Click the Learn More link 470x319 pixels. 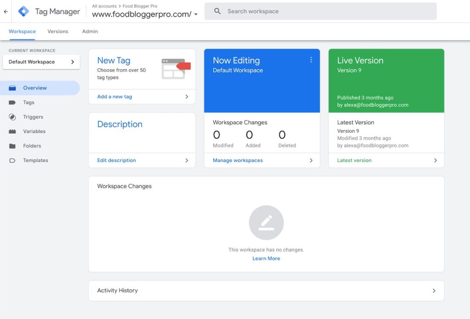[x=266, y=258]
